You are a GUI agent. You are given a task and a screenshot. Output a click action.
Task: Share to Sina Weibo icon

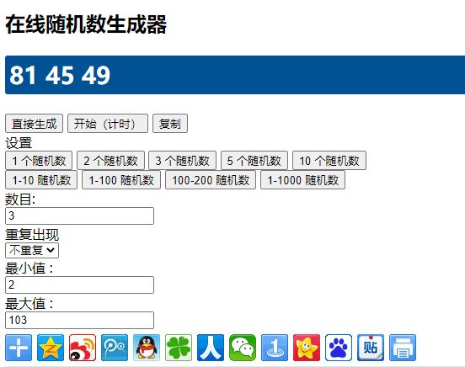[83, 348]
